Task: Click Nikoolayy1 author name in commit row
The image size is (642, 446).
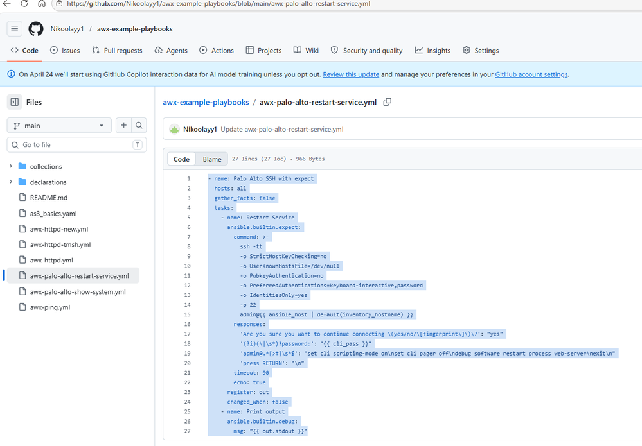Action: coord(200,129)
